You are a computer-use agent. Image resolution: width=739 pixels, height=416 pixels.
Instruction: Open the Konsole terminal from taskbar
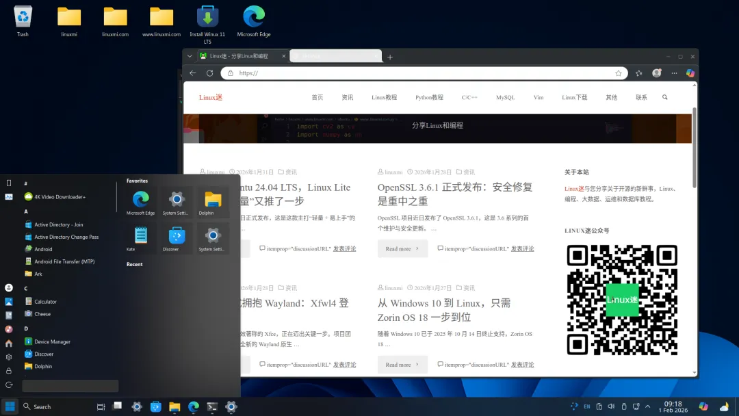(212, 406)
